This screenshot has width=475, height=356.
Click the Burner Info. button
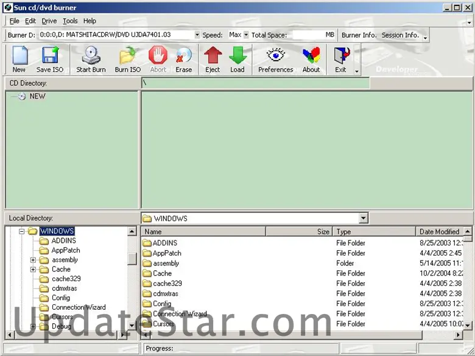pos(359,35)
